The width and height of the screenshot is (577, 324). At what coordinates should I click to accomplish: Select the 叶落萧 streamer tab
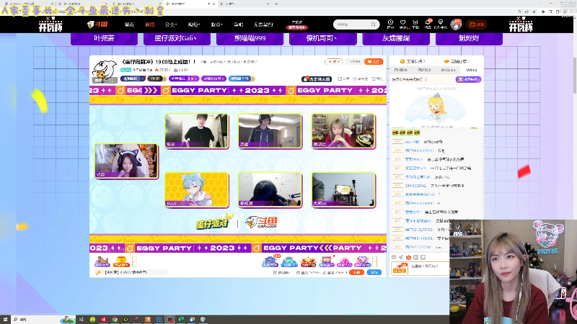[x=104, y=38]
